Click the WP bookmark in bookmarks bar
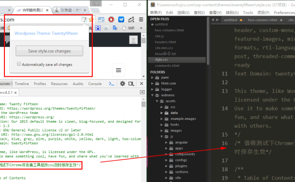 [128, 28]
